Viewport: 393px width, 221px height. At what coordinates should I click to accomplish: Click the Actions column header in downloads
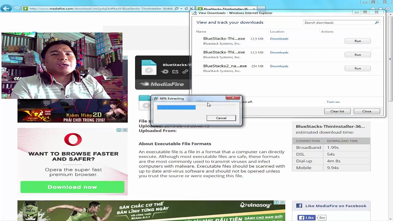coord(327,32)
